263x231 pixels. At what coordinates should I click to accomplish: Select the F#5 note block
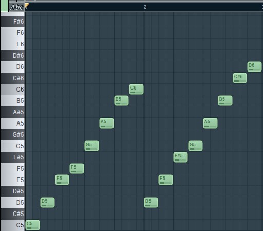[180, 157]
